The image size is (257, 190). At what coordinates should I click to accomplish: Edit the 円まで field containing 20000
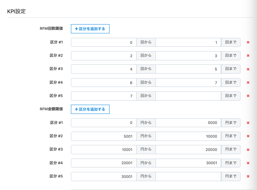pyautogui.click(x=188, y=149)
